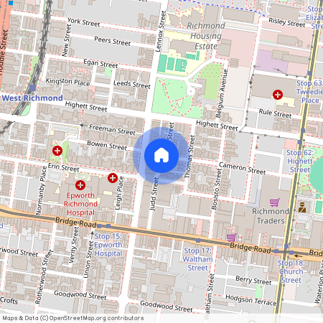Select the shopping cart icon on Bridge Road

click(x=232, y=237)
